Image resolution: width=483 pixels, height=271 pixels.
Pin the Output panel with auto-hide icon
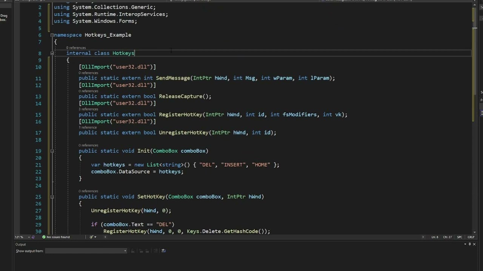(x=469, y=244)
